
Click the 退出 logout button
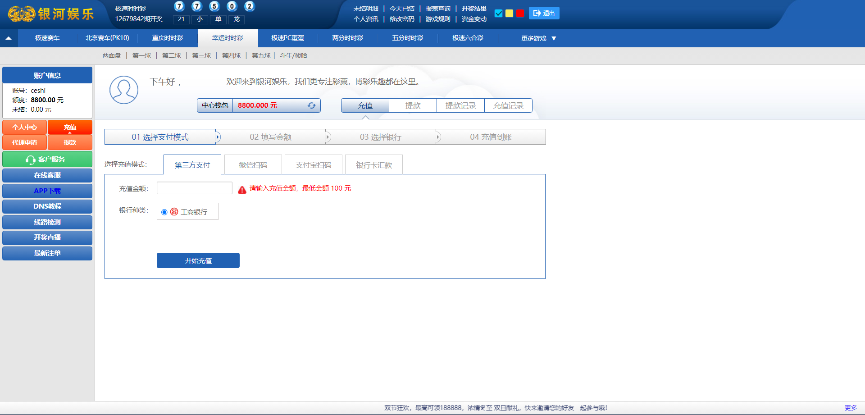pyautogui.click(x=544, y=14)
